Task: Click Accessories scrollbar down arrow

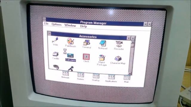Action: [x=130, y=73]
